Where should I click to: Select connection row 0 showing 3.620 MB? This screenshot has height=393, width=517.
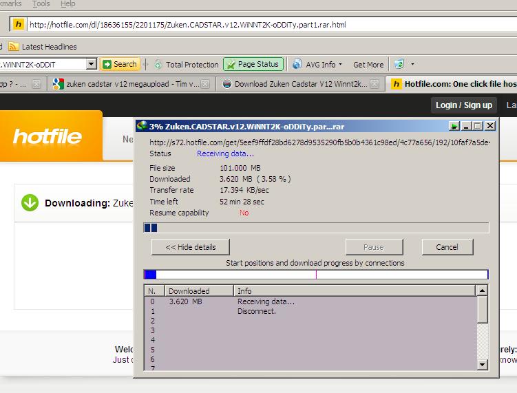[x=310, y=301]
